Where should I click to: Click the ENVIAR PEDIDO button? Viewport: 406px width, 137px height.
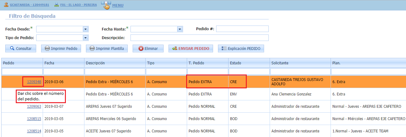(191, 48)
